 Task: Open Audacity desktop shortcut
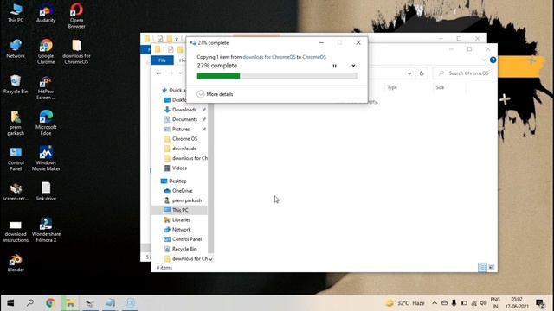point(46,13)
